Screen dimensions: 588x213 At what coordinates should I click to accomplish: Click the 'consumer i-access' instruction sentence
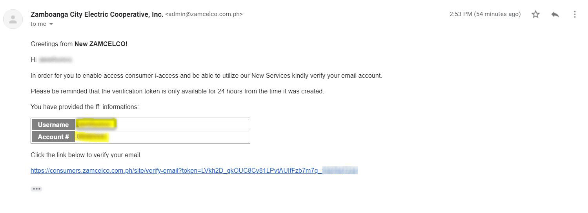point(206,76)
